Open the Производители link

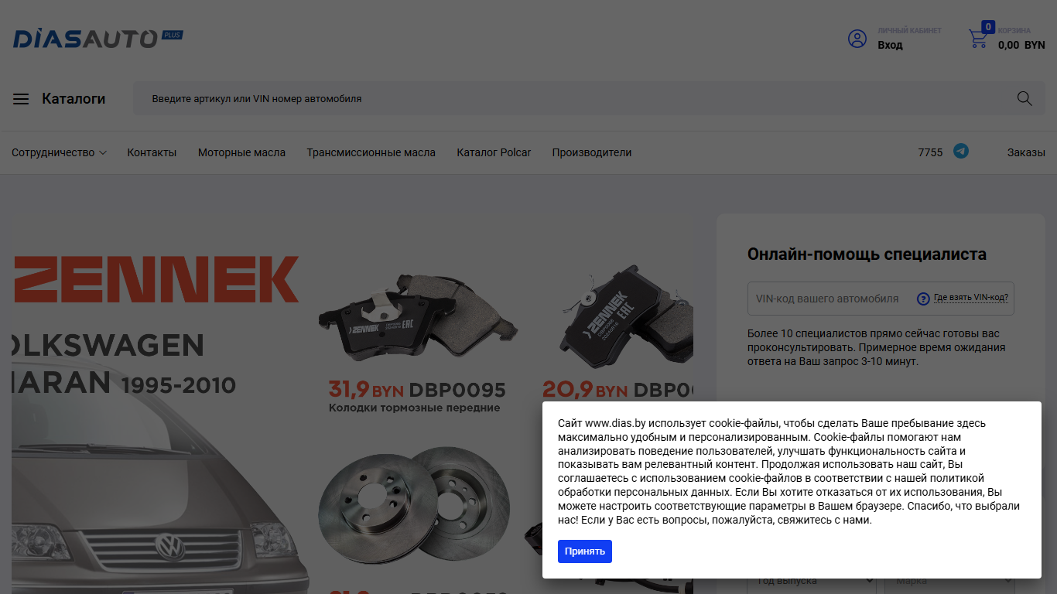pos(592,152)
